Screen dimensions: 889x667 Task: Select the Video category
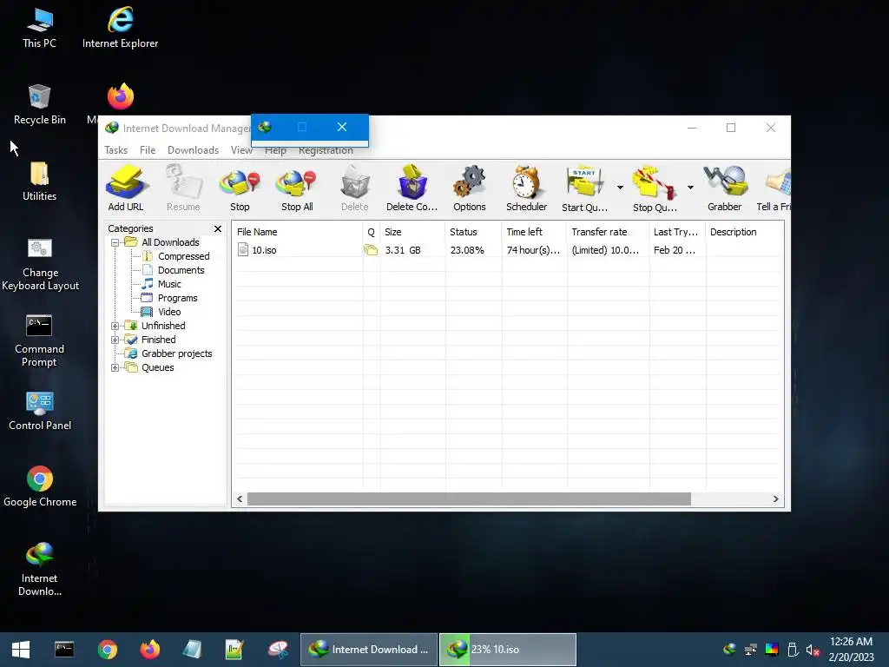tap(169, 312)
